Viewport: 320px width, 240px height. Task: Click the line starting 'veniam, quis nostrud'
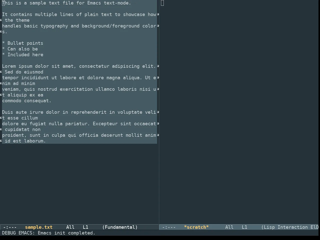[x=79, y=89]
